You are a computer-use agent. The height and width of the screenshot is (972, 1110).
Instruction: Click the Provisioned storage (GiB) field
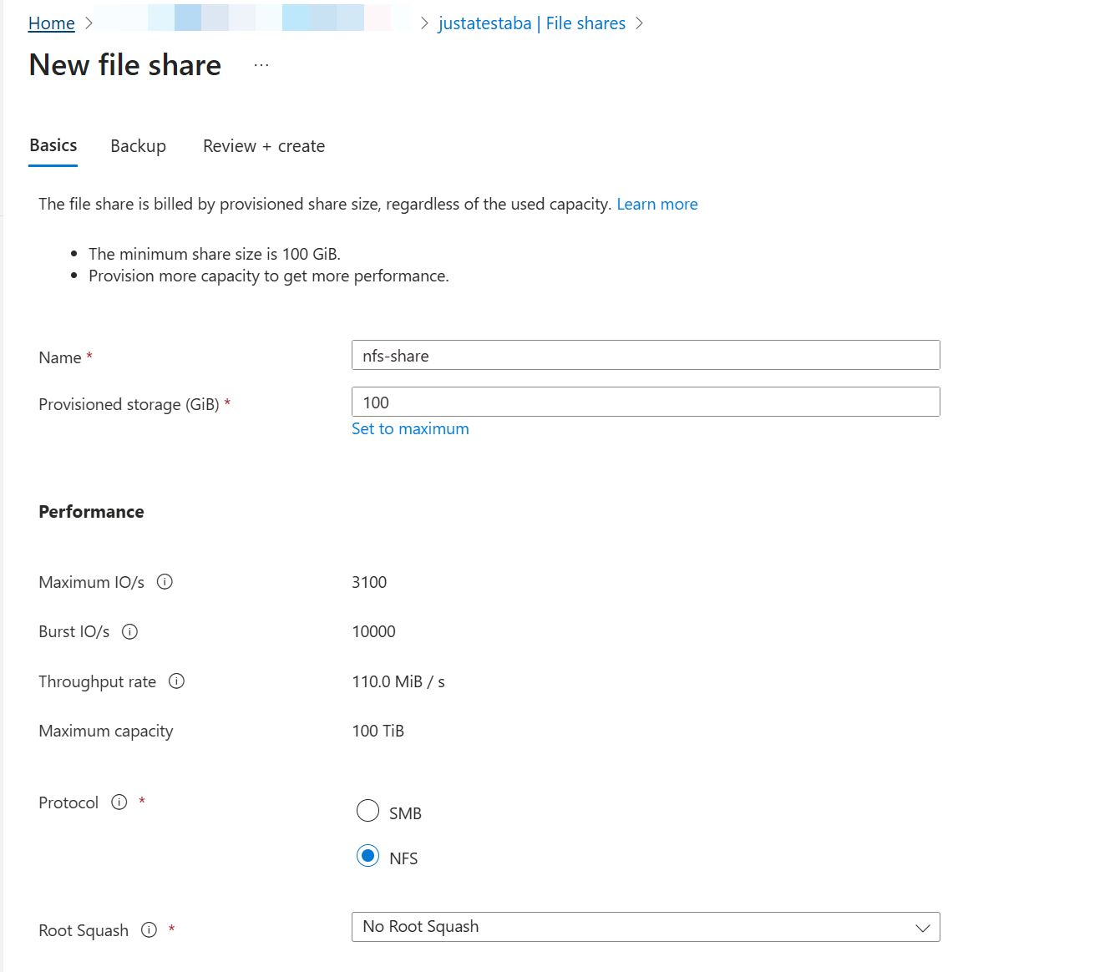pos(646,402)
